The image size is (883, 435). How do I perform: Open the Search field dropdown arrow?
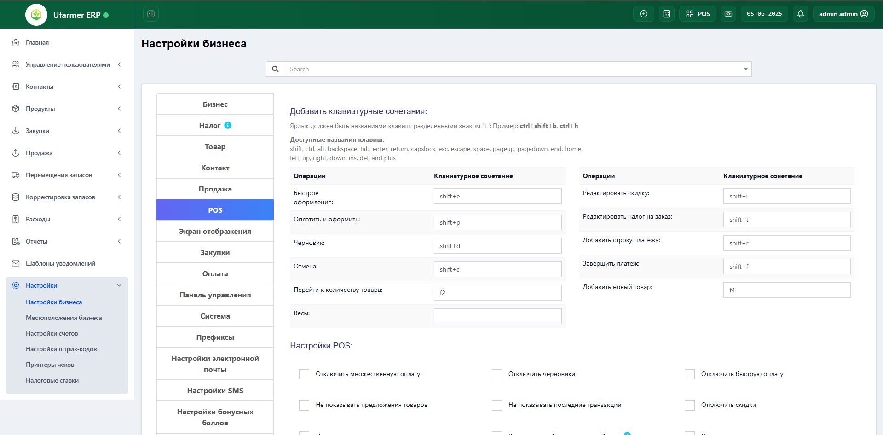point(745,69)
